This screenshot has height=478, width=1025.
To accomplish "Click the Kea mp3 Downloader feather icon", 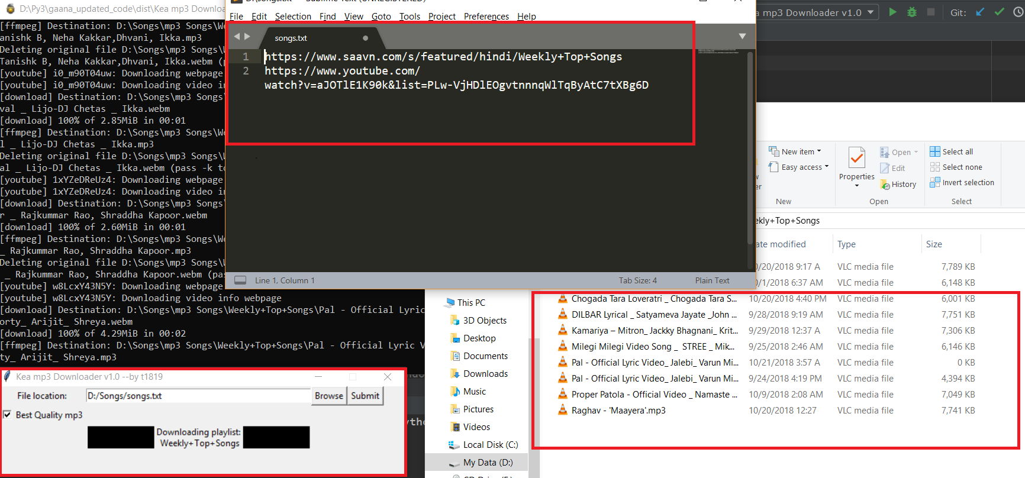I will click(x=7, y=377).
